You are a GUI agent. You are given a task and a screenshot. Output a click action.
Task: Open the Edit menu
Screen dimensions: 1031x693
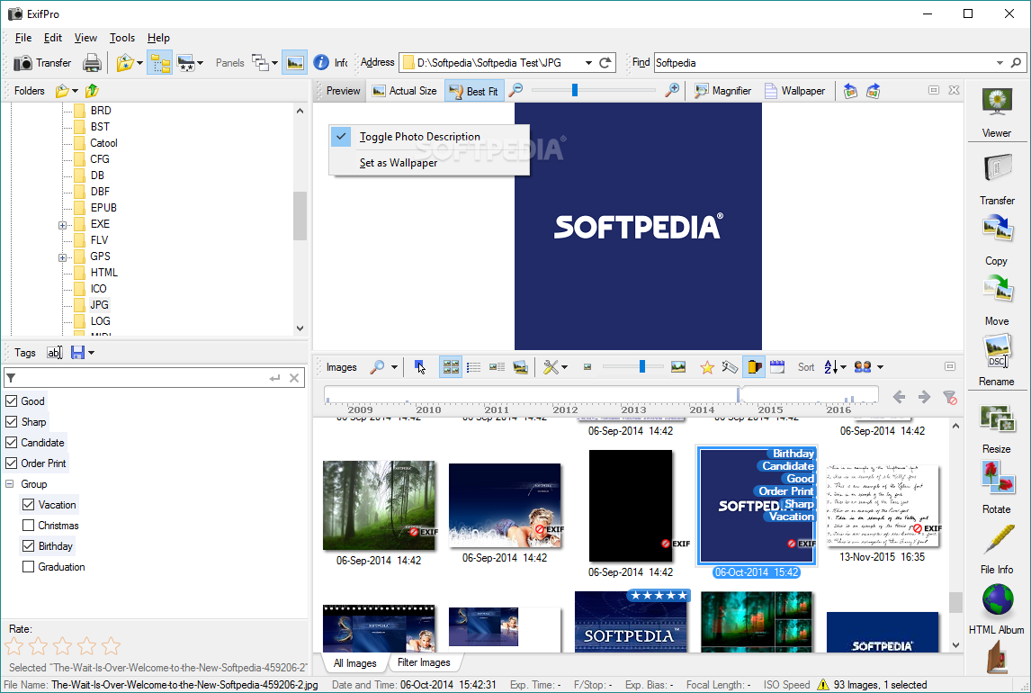click(x=52, y=38)
